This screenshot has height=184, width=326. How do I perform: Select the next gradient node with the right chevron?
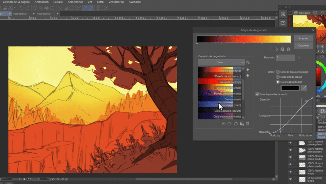[276, 49]
